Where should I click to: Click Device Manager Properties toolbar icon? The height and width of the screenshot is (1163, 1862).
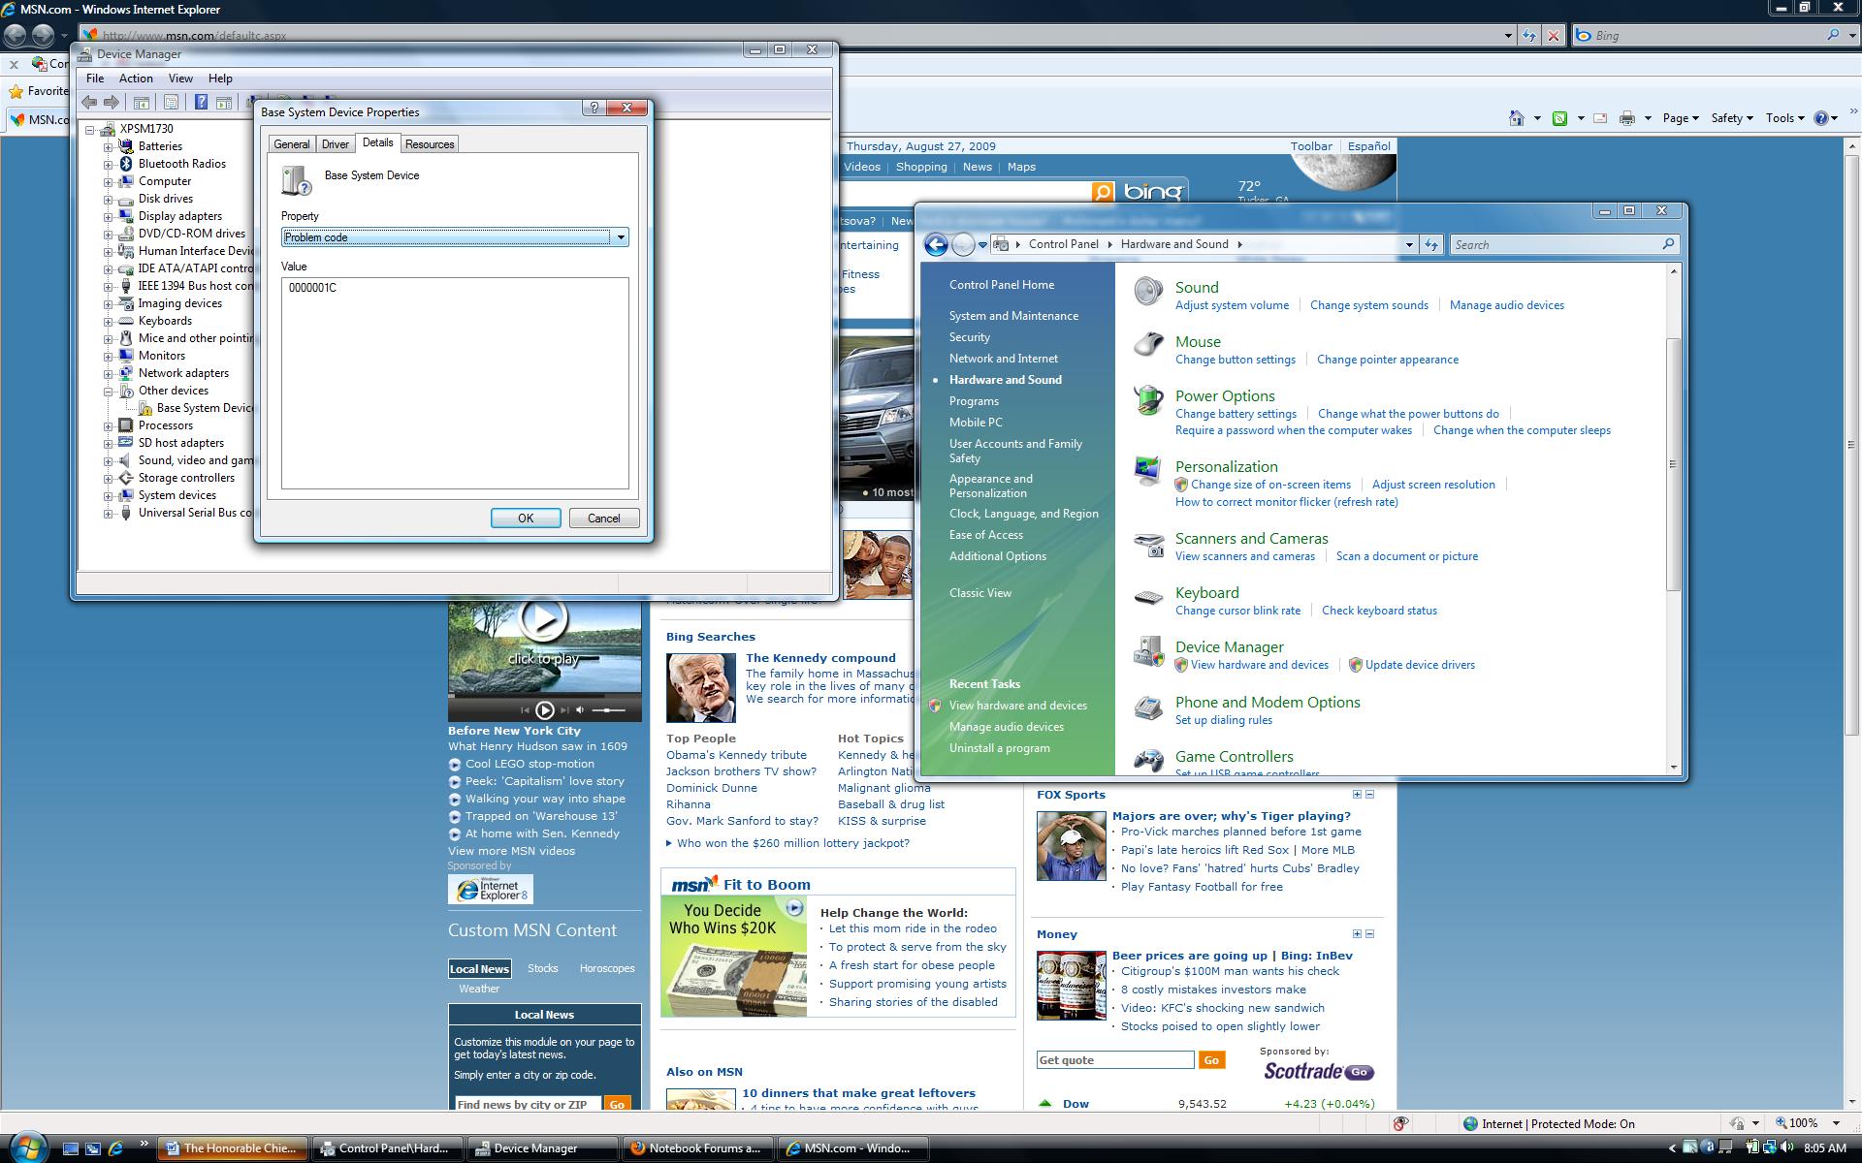(172, 102)
